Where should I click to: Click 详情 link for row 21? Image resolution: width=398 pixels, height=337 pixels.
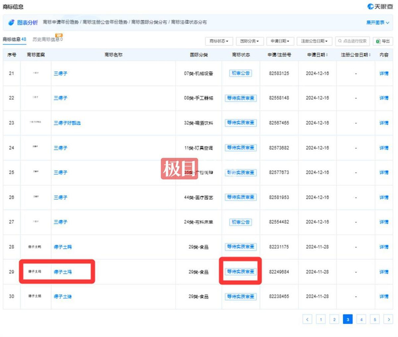(384, 73)
